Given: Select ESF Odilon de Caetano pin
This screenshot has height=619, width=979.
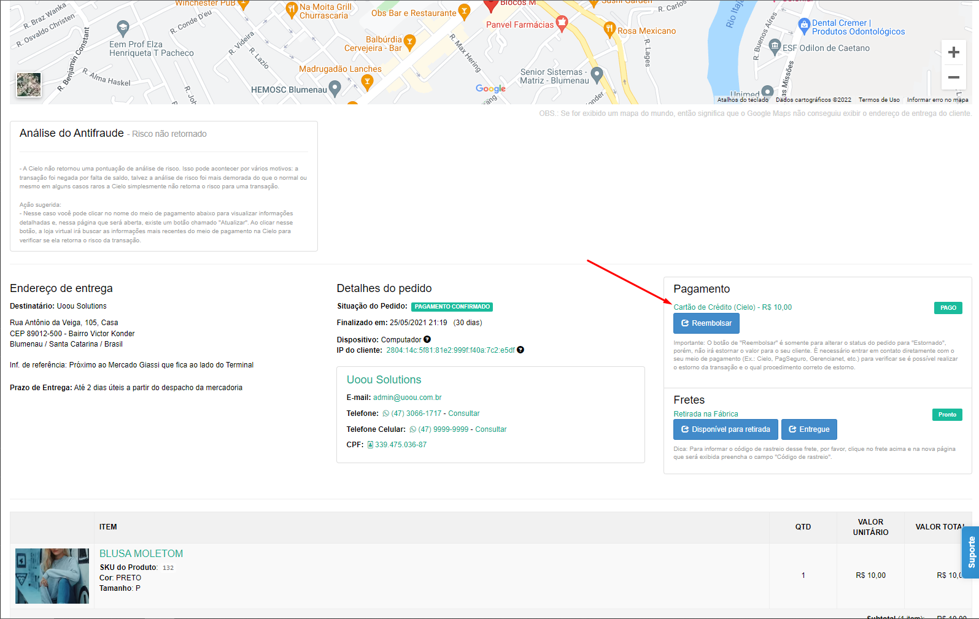Looking at the screenshot, I should coord(775,45).
